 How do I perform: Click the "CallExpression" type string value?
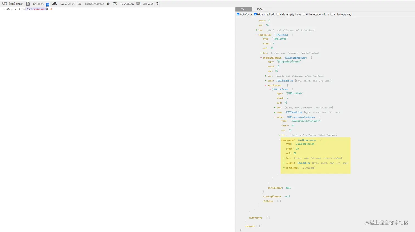(305, 144)
